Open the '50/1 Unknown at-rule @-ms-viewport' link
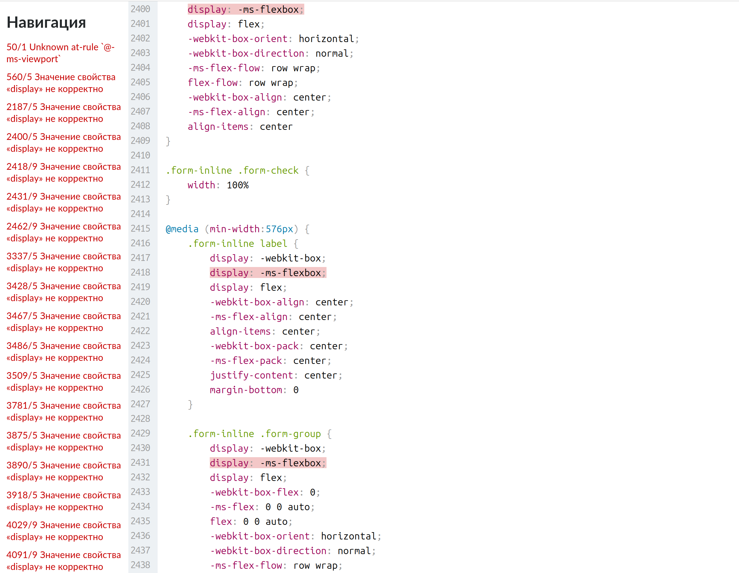Screen dimensions: 739x573 [60, 53]
